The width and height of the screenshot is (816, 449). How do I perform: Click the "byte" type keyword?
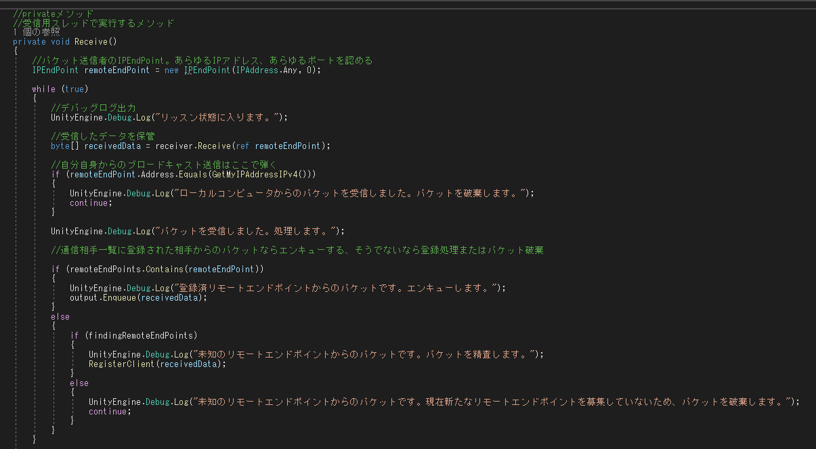60,146
